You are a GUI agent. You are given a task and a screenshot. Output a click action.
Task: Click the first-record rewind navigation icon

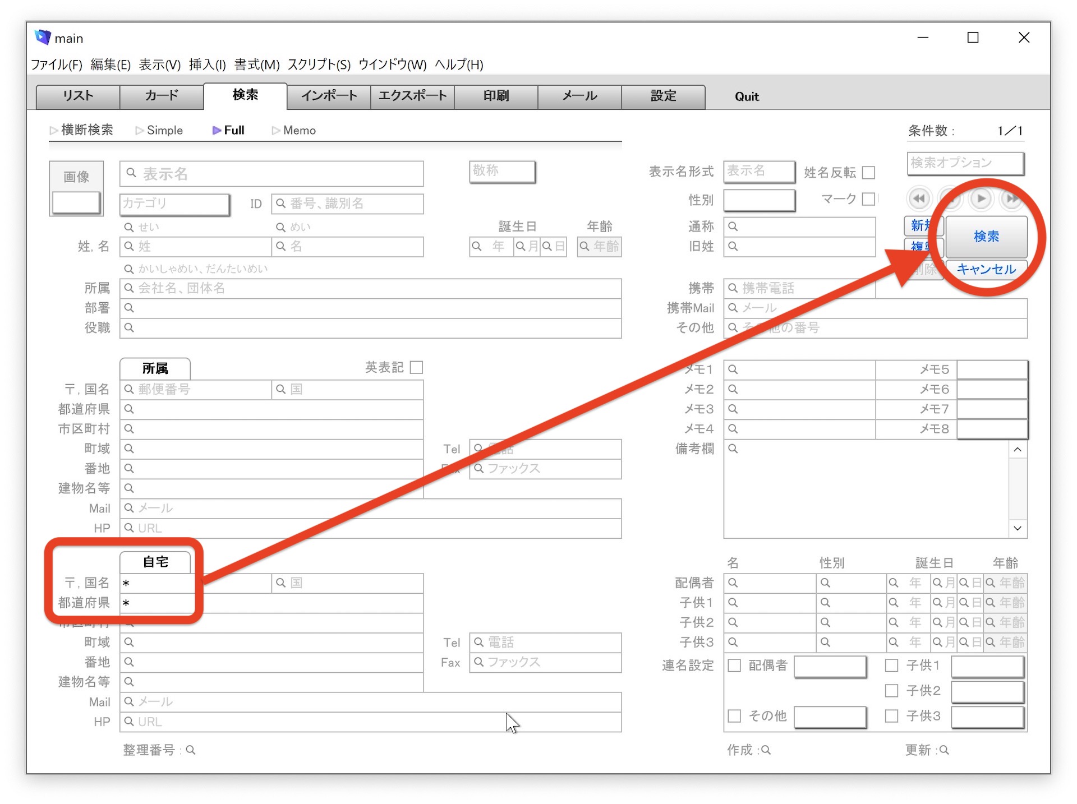[919, 198]
